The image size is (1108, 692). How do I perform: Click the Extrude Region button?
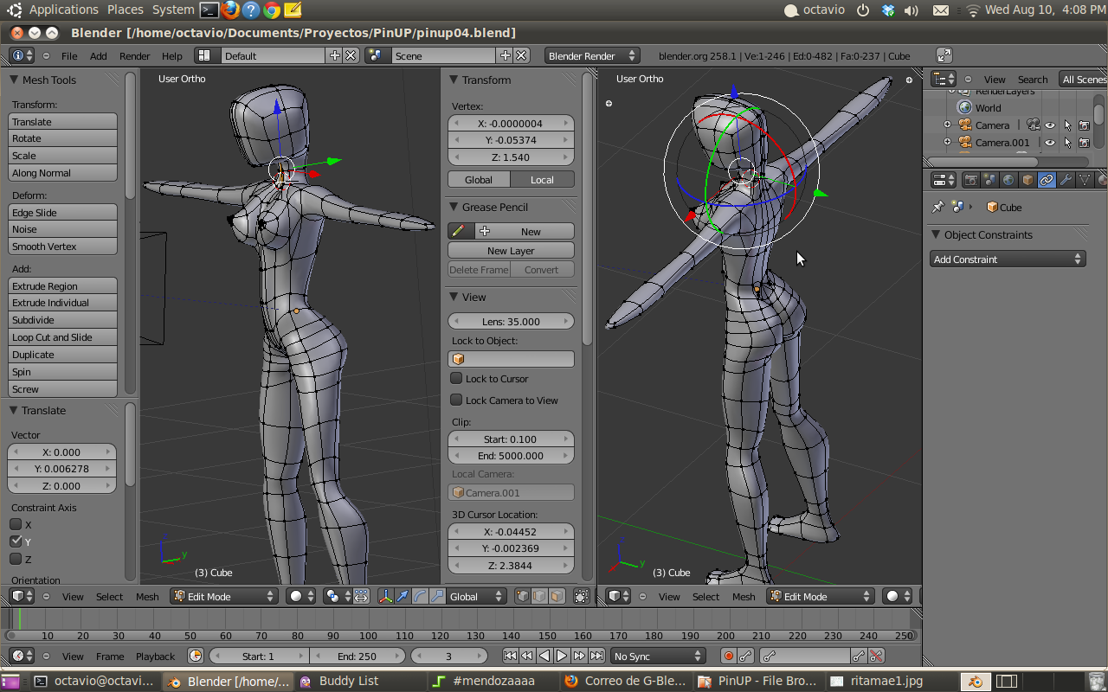tap(62, 286)
